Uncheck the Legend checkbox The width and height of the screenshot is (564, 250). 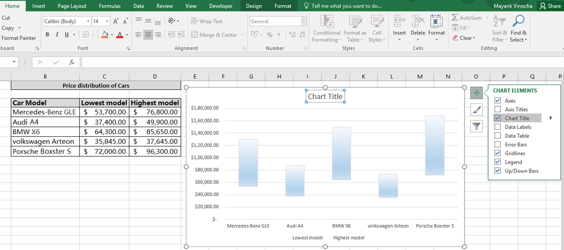tap(498, 162)
